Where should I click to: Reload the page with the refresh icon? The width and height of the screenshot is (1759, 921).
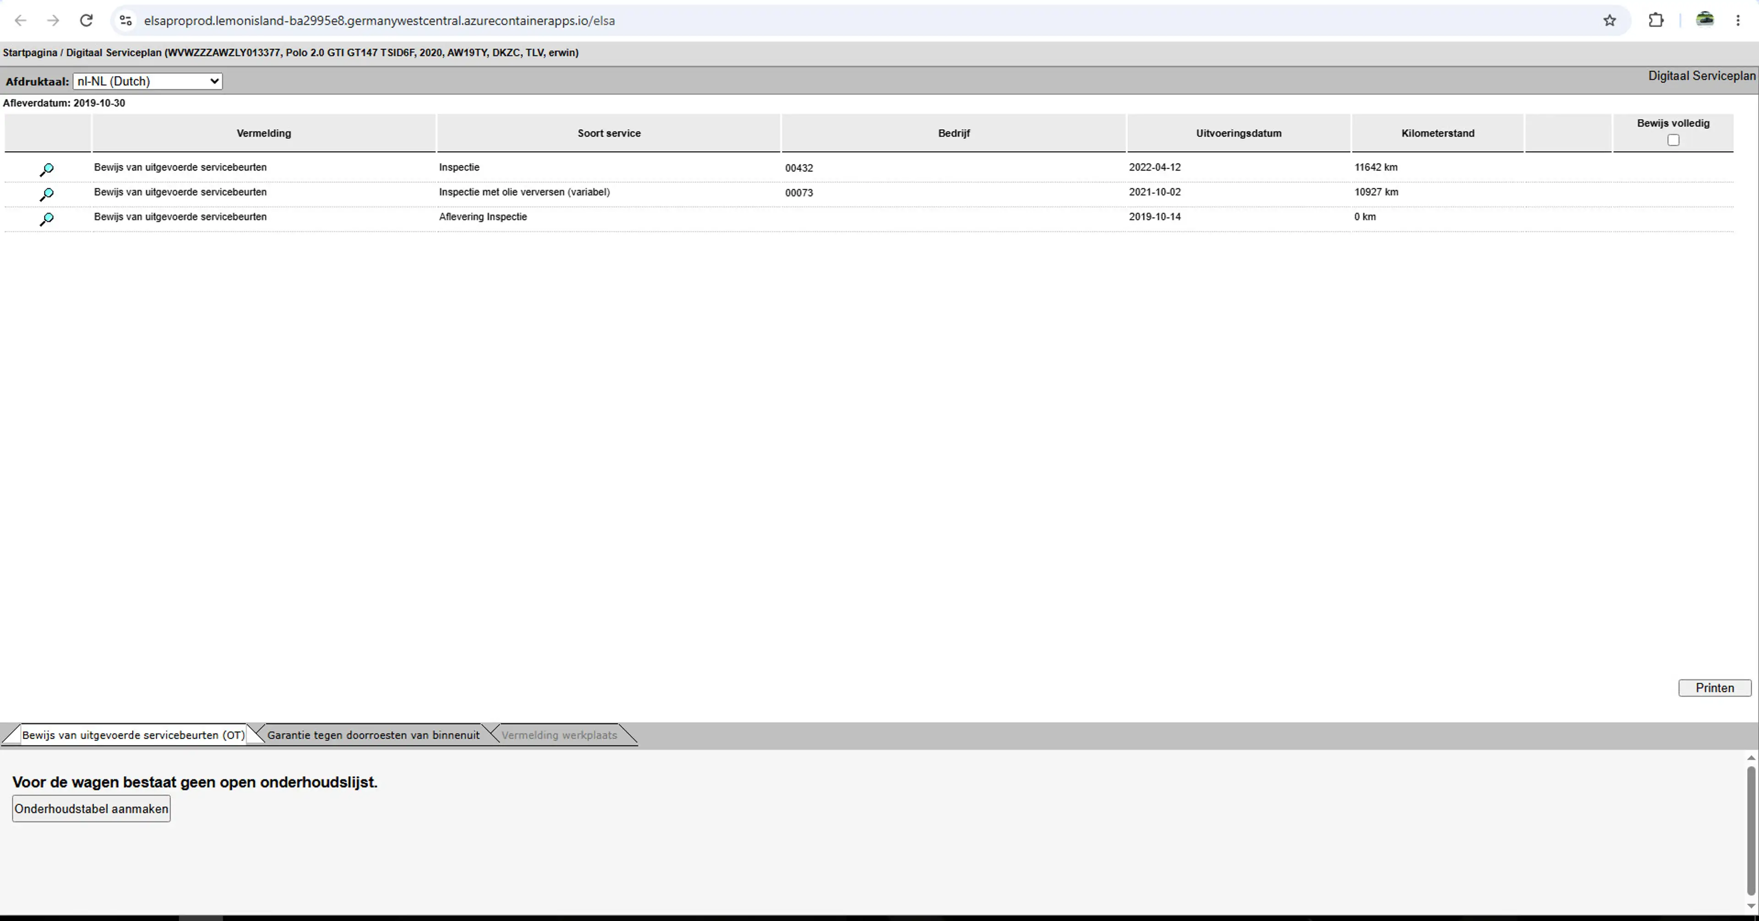click(x=86, y=21)
